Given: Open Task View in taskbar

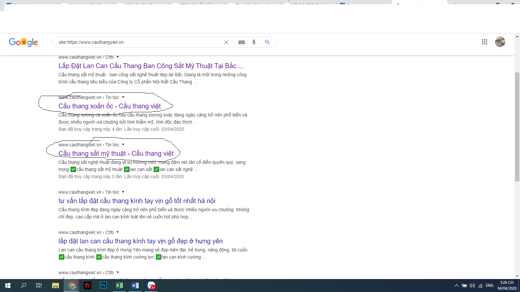Looking at the screenshot, I should pyautogui.click(x=39, y=286).
